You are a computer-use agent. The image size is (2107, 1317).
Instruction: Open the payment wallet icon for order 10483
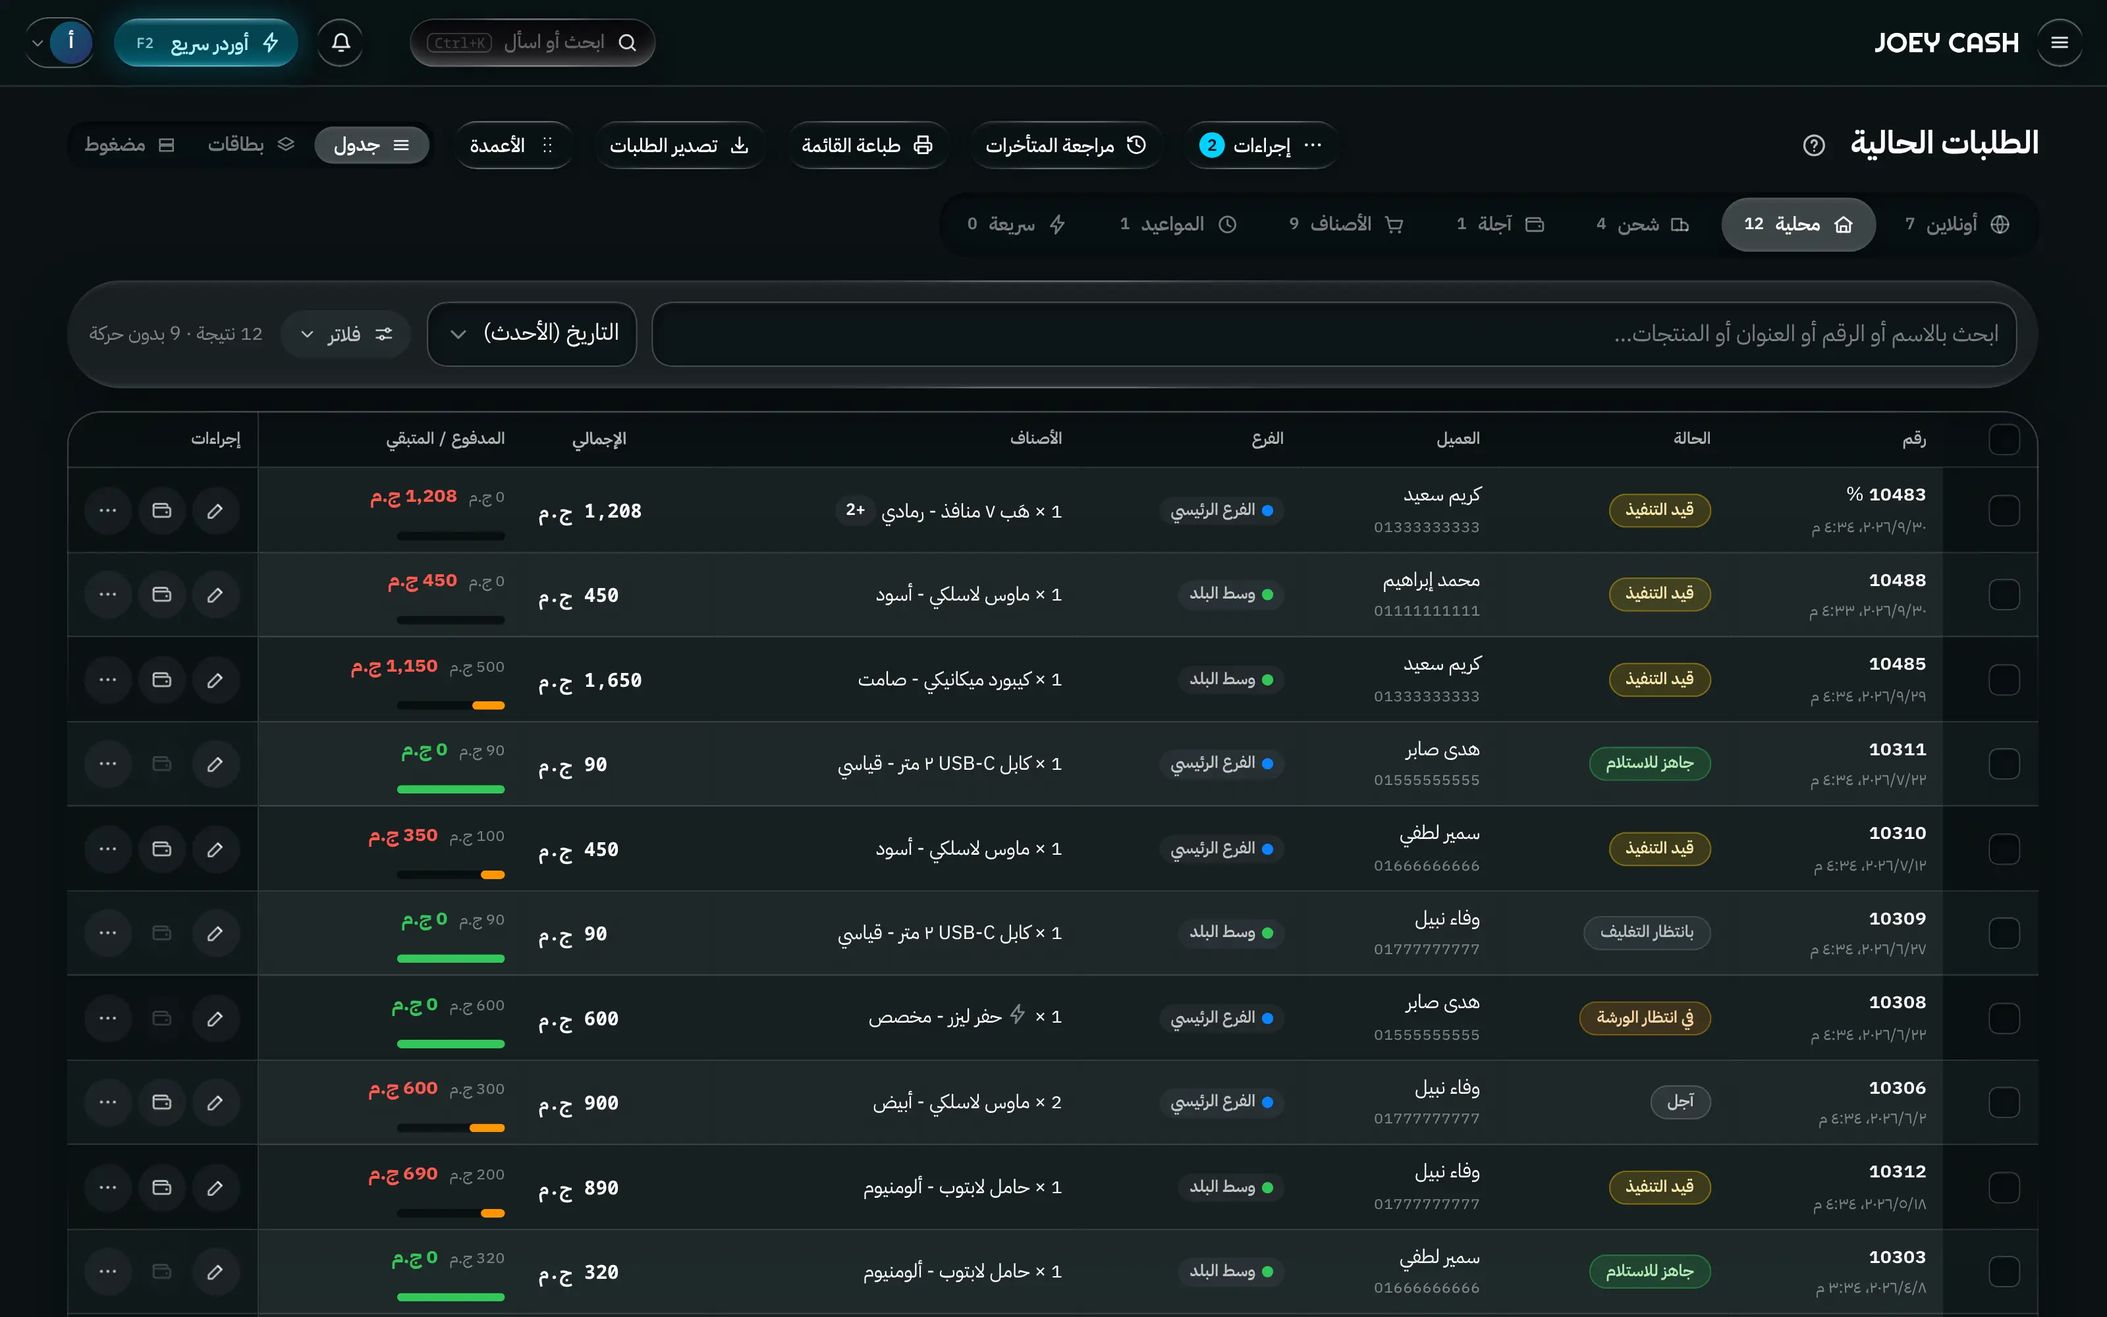point(162,510)
